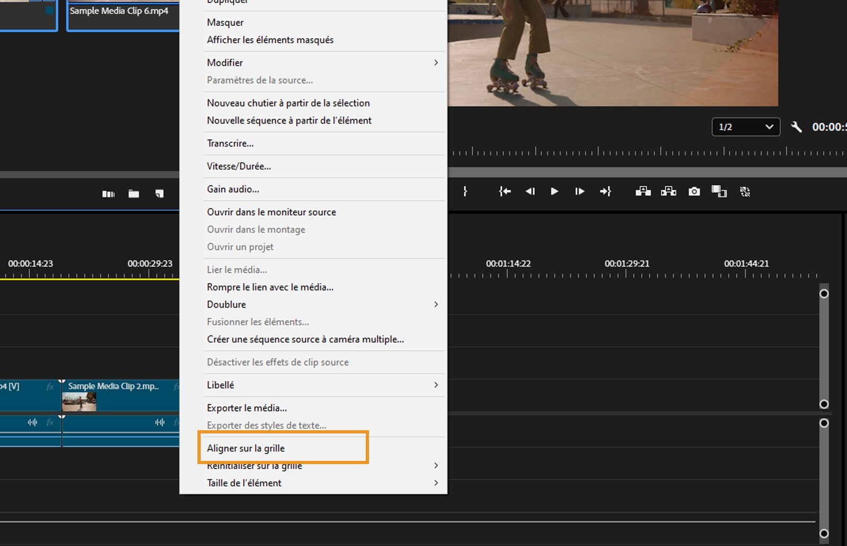Toggle Global FX Mute icon
847x546 pixels.
tap(745, 191)
